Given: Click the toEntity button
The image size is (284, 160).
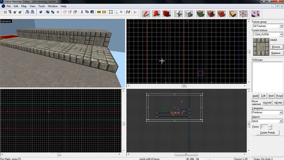Looking at the screenshot, I should pyautogui.click(x=278, y=103).
